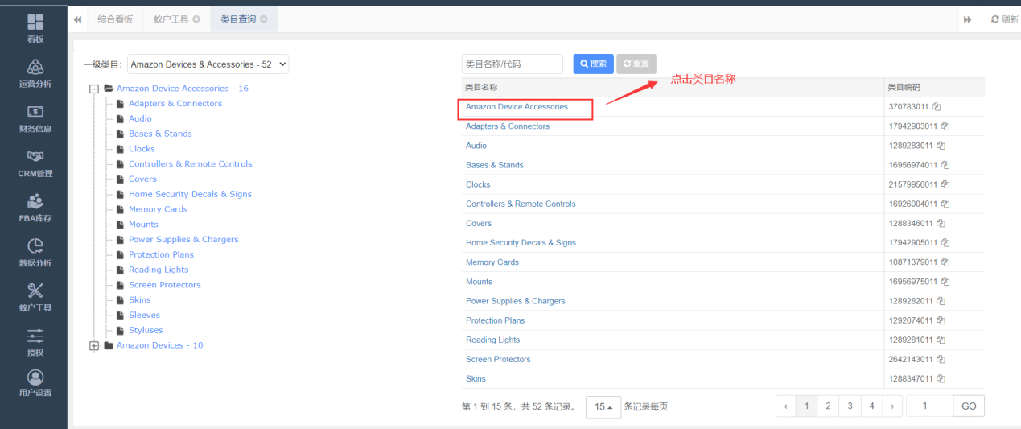The height and width of the screenshot is (429, 1021).
Task: Switch to the 蚁户工具 tab
Action: (171, 19)
